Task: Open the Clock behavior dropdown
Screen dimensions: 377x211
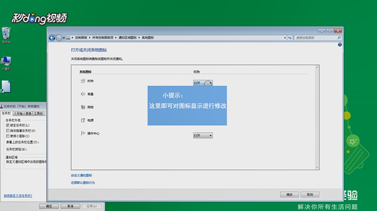Action: 203,83
